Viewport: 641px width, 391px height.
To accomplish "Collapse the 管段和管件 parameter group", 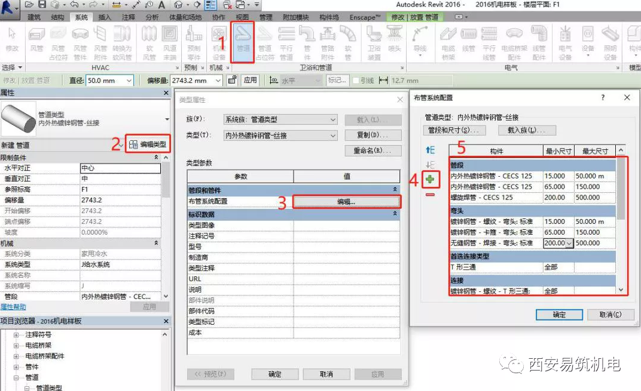I will tap(395, 190).
